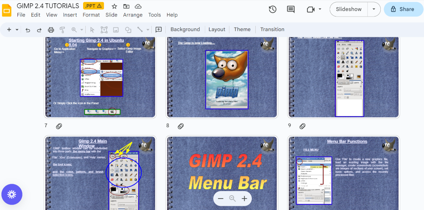The image size is (424, 210).
Task: Start the Slideshow
Action: (349, 9)
